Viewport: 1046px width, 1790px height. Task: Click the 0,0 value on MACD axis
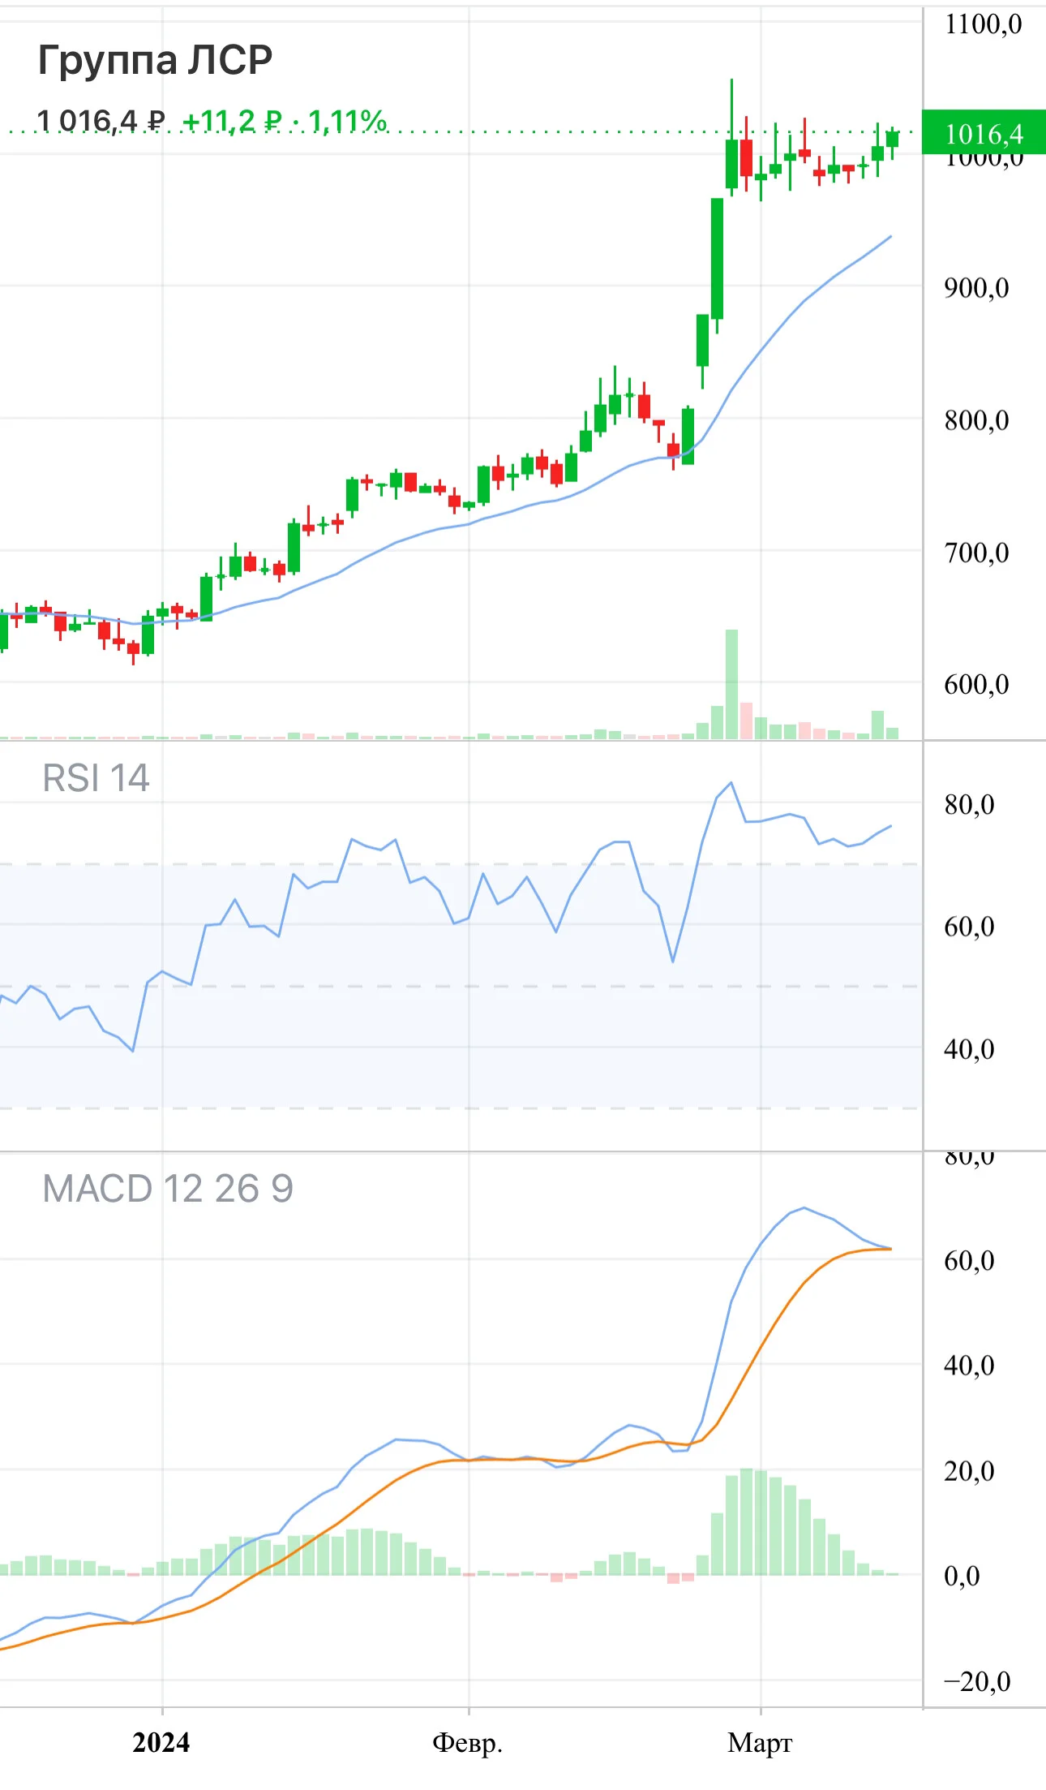point(962,1576)
